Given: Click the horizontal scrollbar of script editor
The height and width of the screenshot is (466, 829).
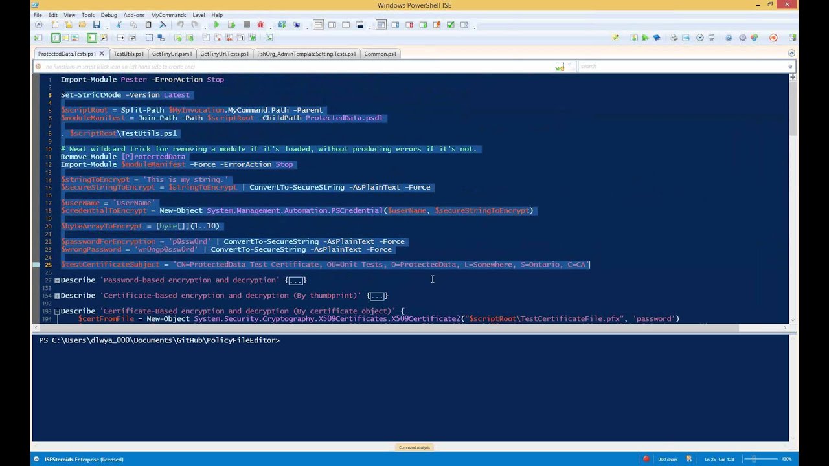Looking at the screenshot, I should [x=409, y=327].
